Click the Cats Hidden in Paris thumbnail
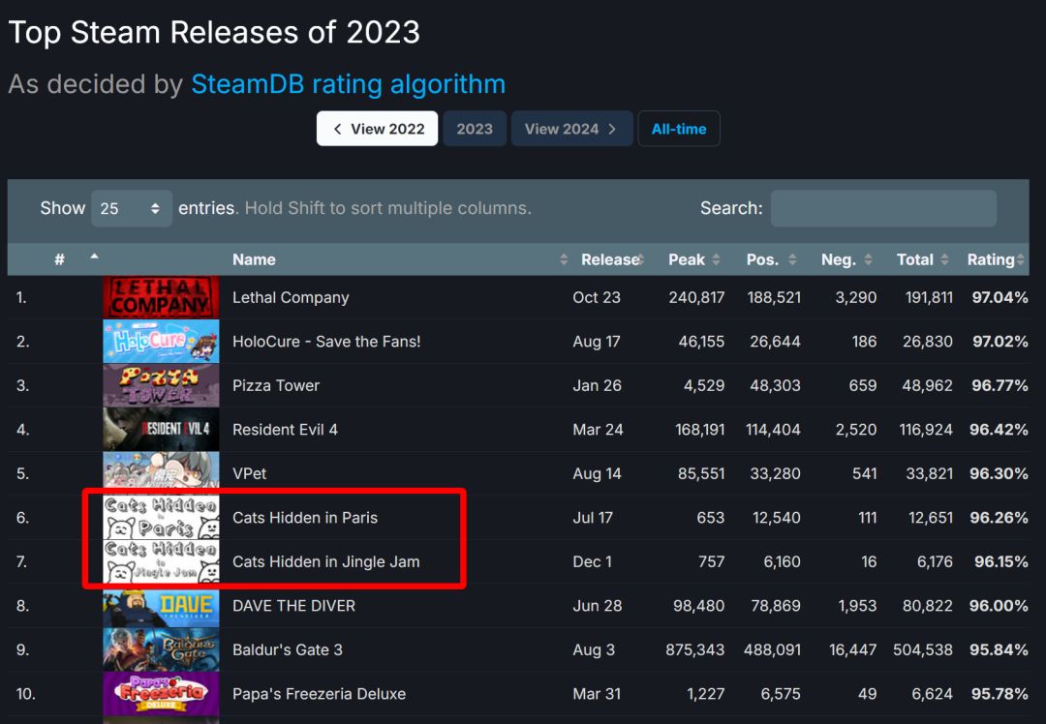The width and height of the screenshot is (1046, 724). pyautogui.click(x=161, y=518)
